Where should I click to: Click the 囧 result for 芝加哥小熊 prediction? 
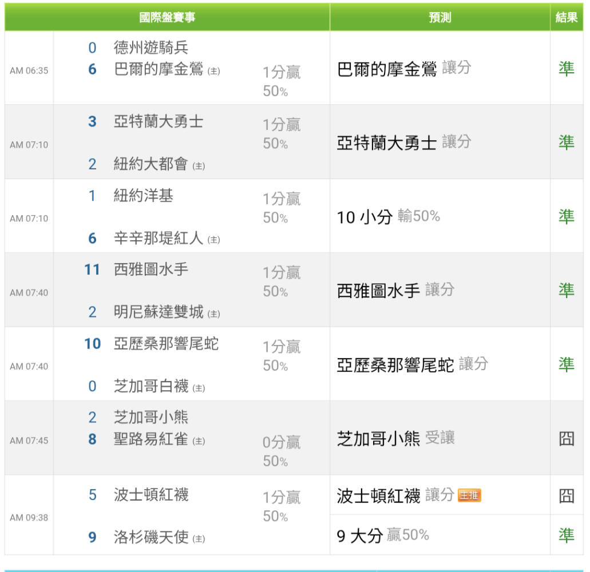tap(567, 439)
